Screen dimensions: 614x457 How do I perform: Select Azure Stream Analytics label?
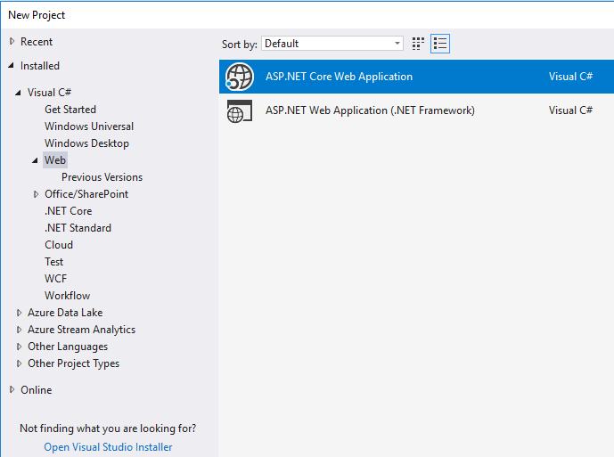click(81, 330)
